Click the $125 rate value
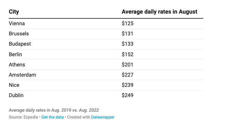230x126 pixels. (x=127, y=23)
